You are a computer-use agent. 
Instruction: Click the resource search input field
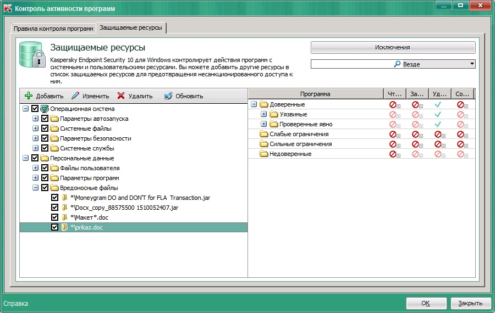(352, 64)
